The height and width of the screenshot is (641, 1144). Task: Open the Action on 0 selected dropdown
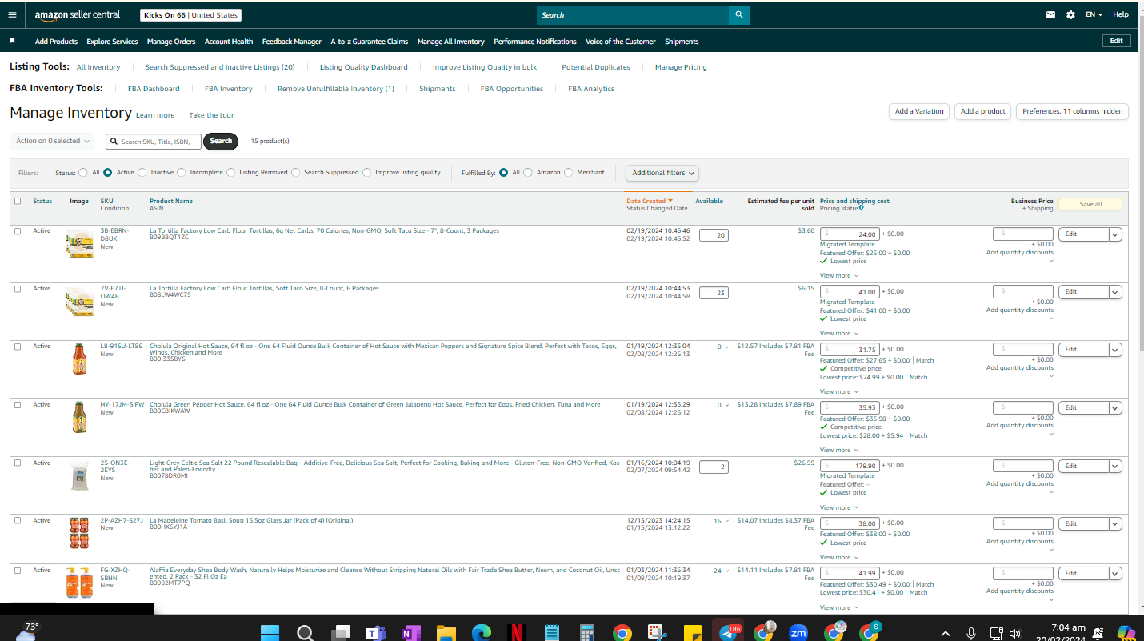pyautogui.click(x=52, y=141)
